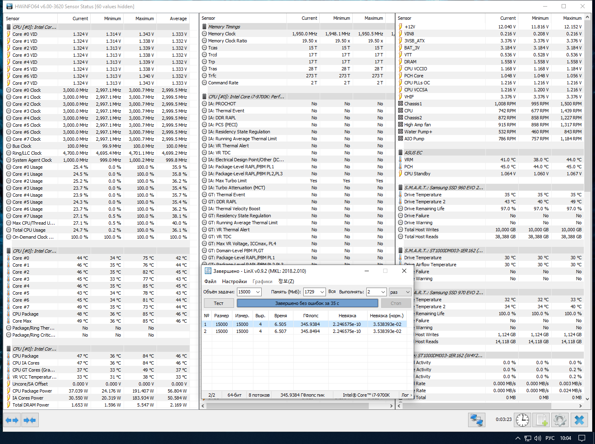Open HWiNFO remote network connection icon

point(477,420)
